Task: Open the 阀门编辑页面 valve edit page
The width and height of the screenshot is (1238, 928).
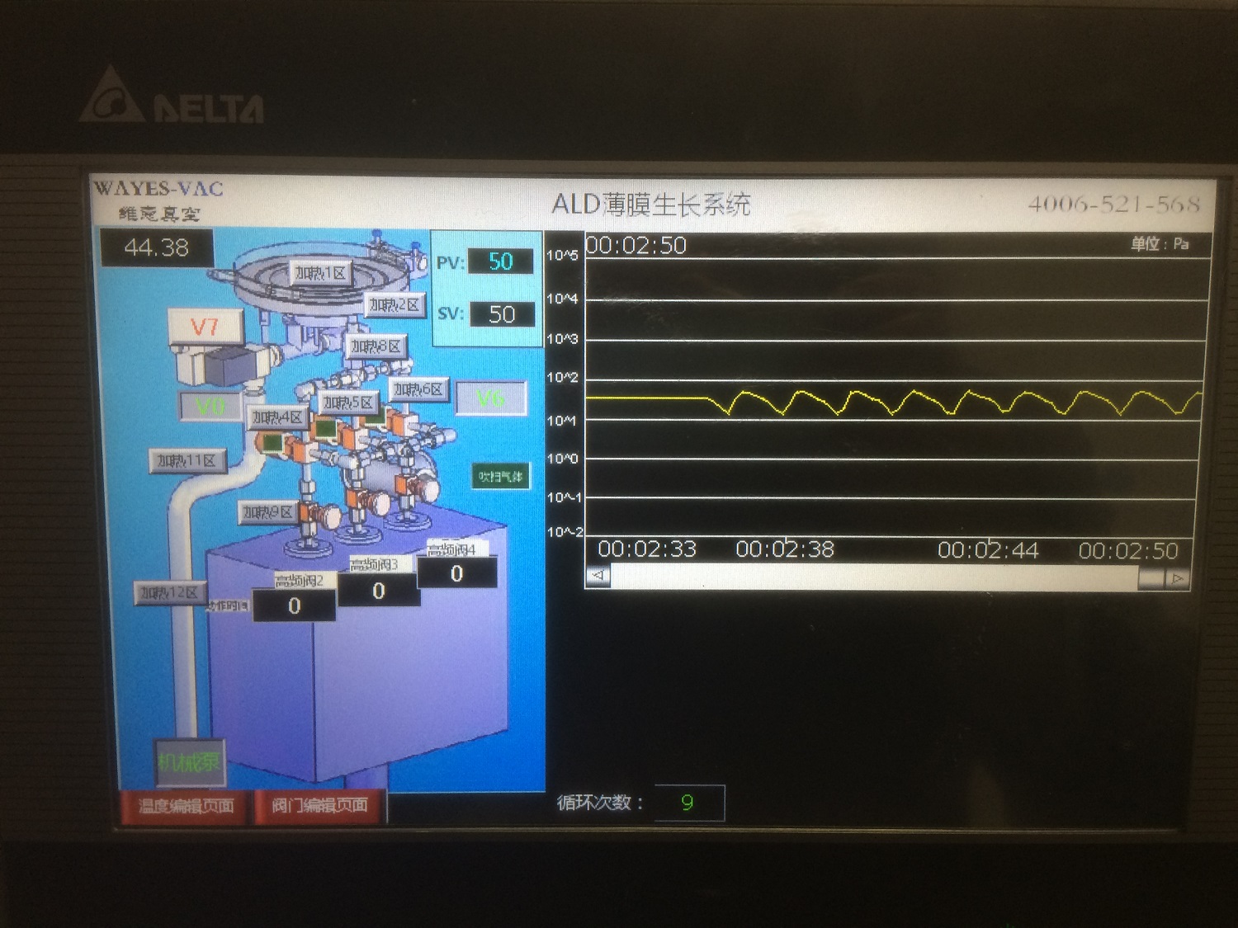Action: (x=319, y=806)
